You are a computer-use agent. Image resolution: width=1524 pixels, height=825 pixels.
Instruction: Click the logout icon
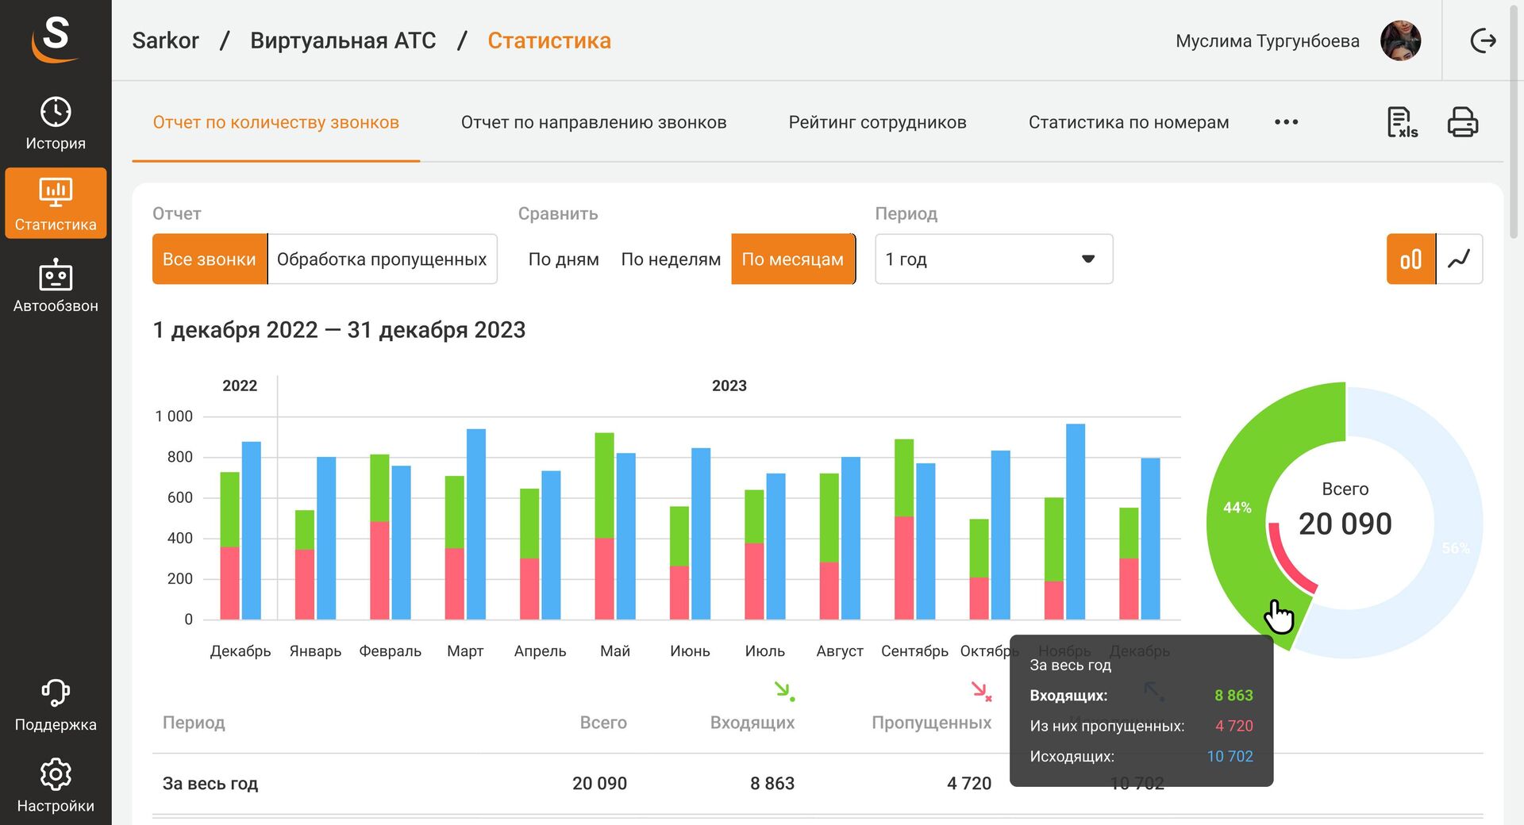click(x=1483, y=40)
